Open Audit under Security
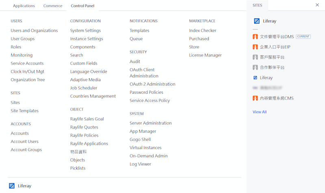Screen dimensions: 325x193 135,62
